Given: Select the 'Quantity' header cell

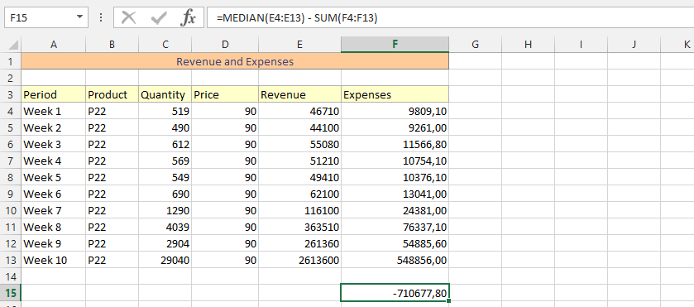Looking at the screenshot, I should coord(165,94).
